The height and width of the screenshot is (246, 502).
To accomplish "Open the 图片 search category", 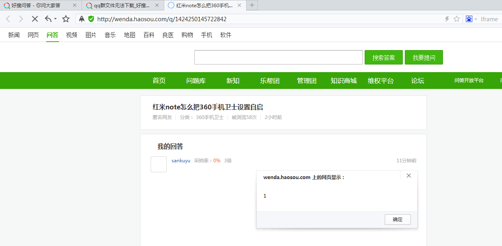I will point(91,35).
